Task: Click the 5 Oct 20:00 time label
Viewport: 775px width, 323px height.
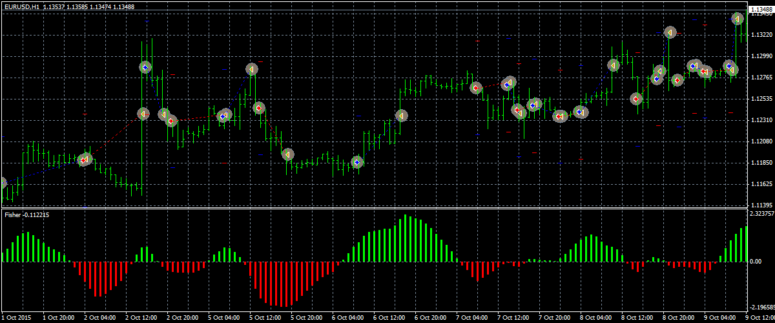Action: coord(307,318)
